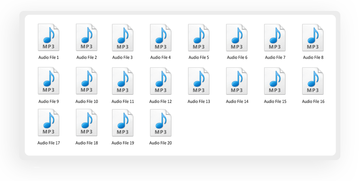Click the Audio File 2 MP3 icon
This screenshot has height=181, width=360.
(87, 37)
